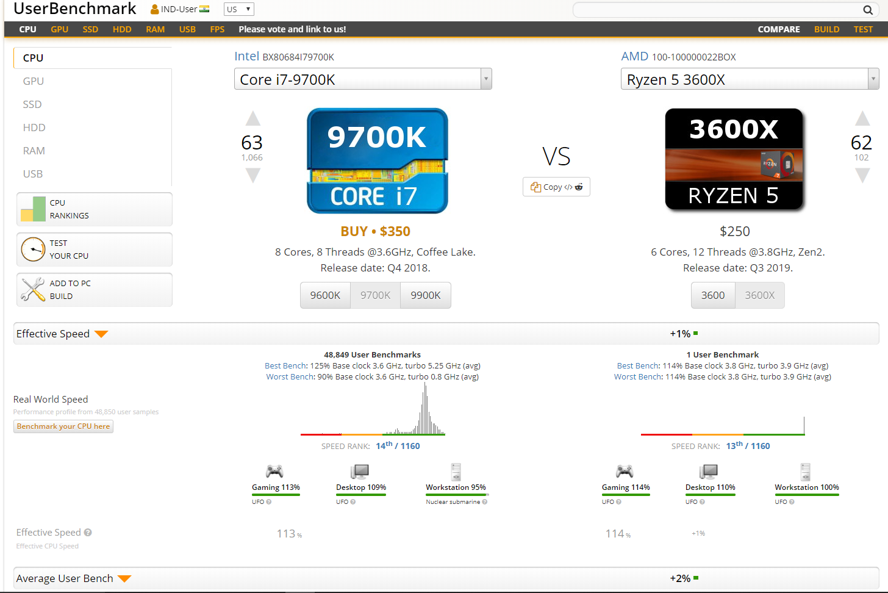Click the Intel Gaming 113% controller icon
Image resolution: width=888 pixels, height=593 pixels.
[274, 471]
